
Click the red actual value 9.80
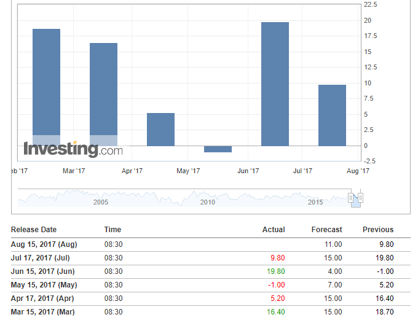click(277, 258)
